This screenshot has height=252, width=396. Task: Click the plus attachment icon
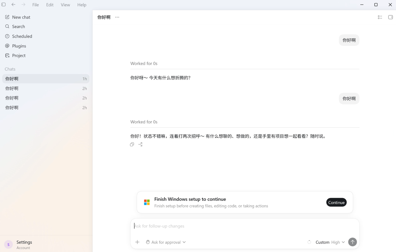pos(137,242)
